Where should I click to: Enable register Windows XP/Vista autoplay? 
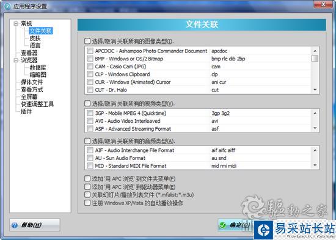click(x=87, y=203)
